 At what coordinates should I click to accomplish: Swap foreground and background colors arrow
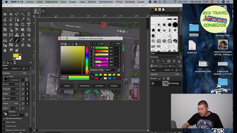(20, 54)
